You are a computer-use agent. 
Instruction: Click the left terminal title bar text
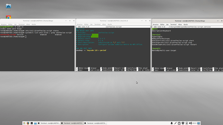pos(38,21)
